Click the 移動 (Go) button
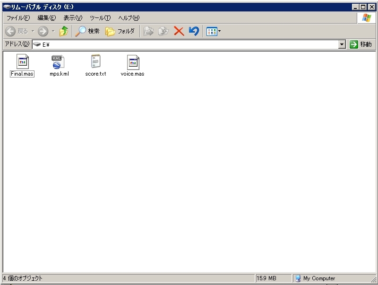The width and height of the screenshot is (378, 285). pos(361,44)
